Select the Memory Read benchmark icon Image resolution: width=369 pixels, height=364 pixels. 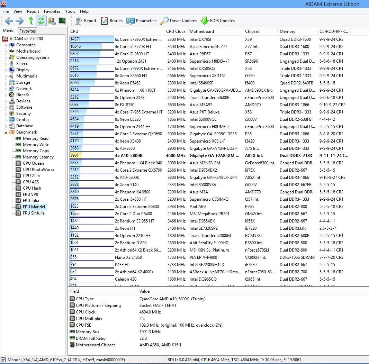pos(18,138)
